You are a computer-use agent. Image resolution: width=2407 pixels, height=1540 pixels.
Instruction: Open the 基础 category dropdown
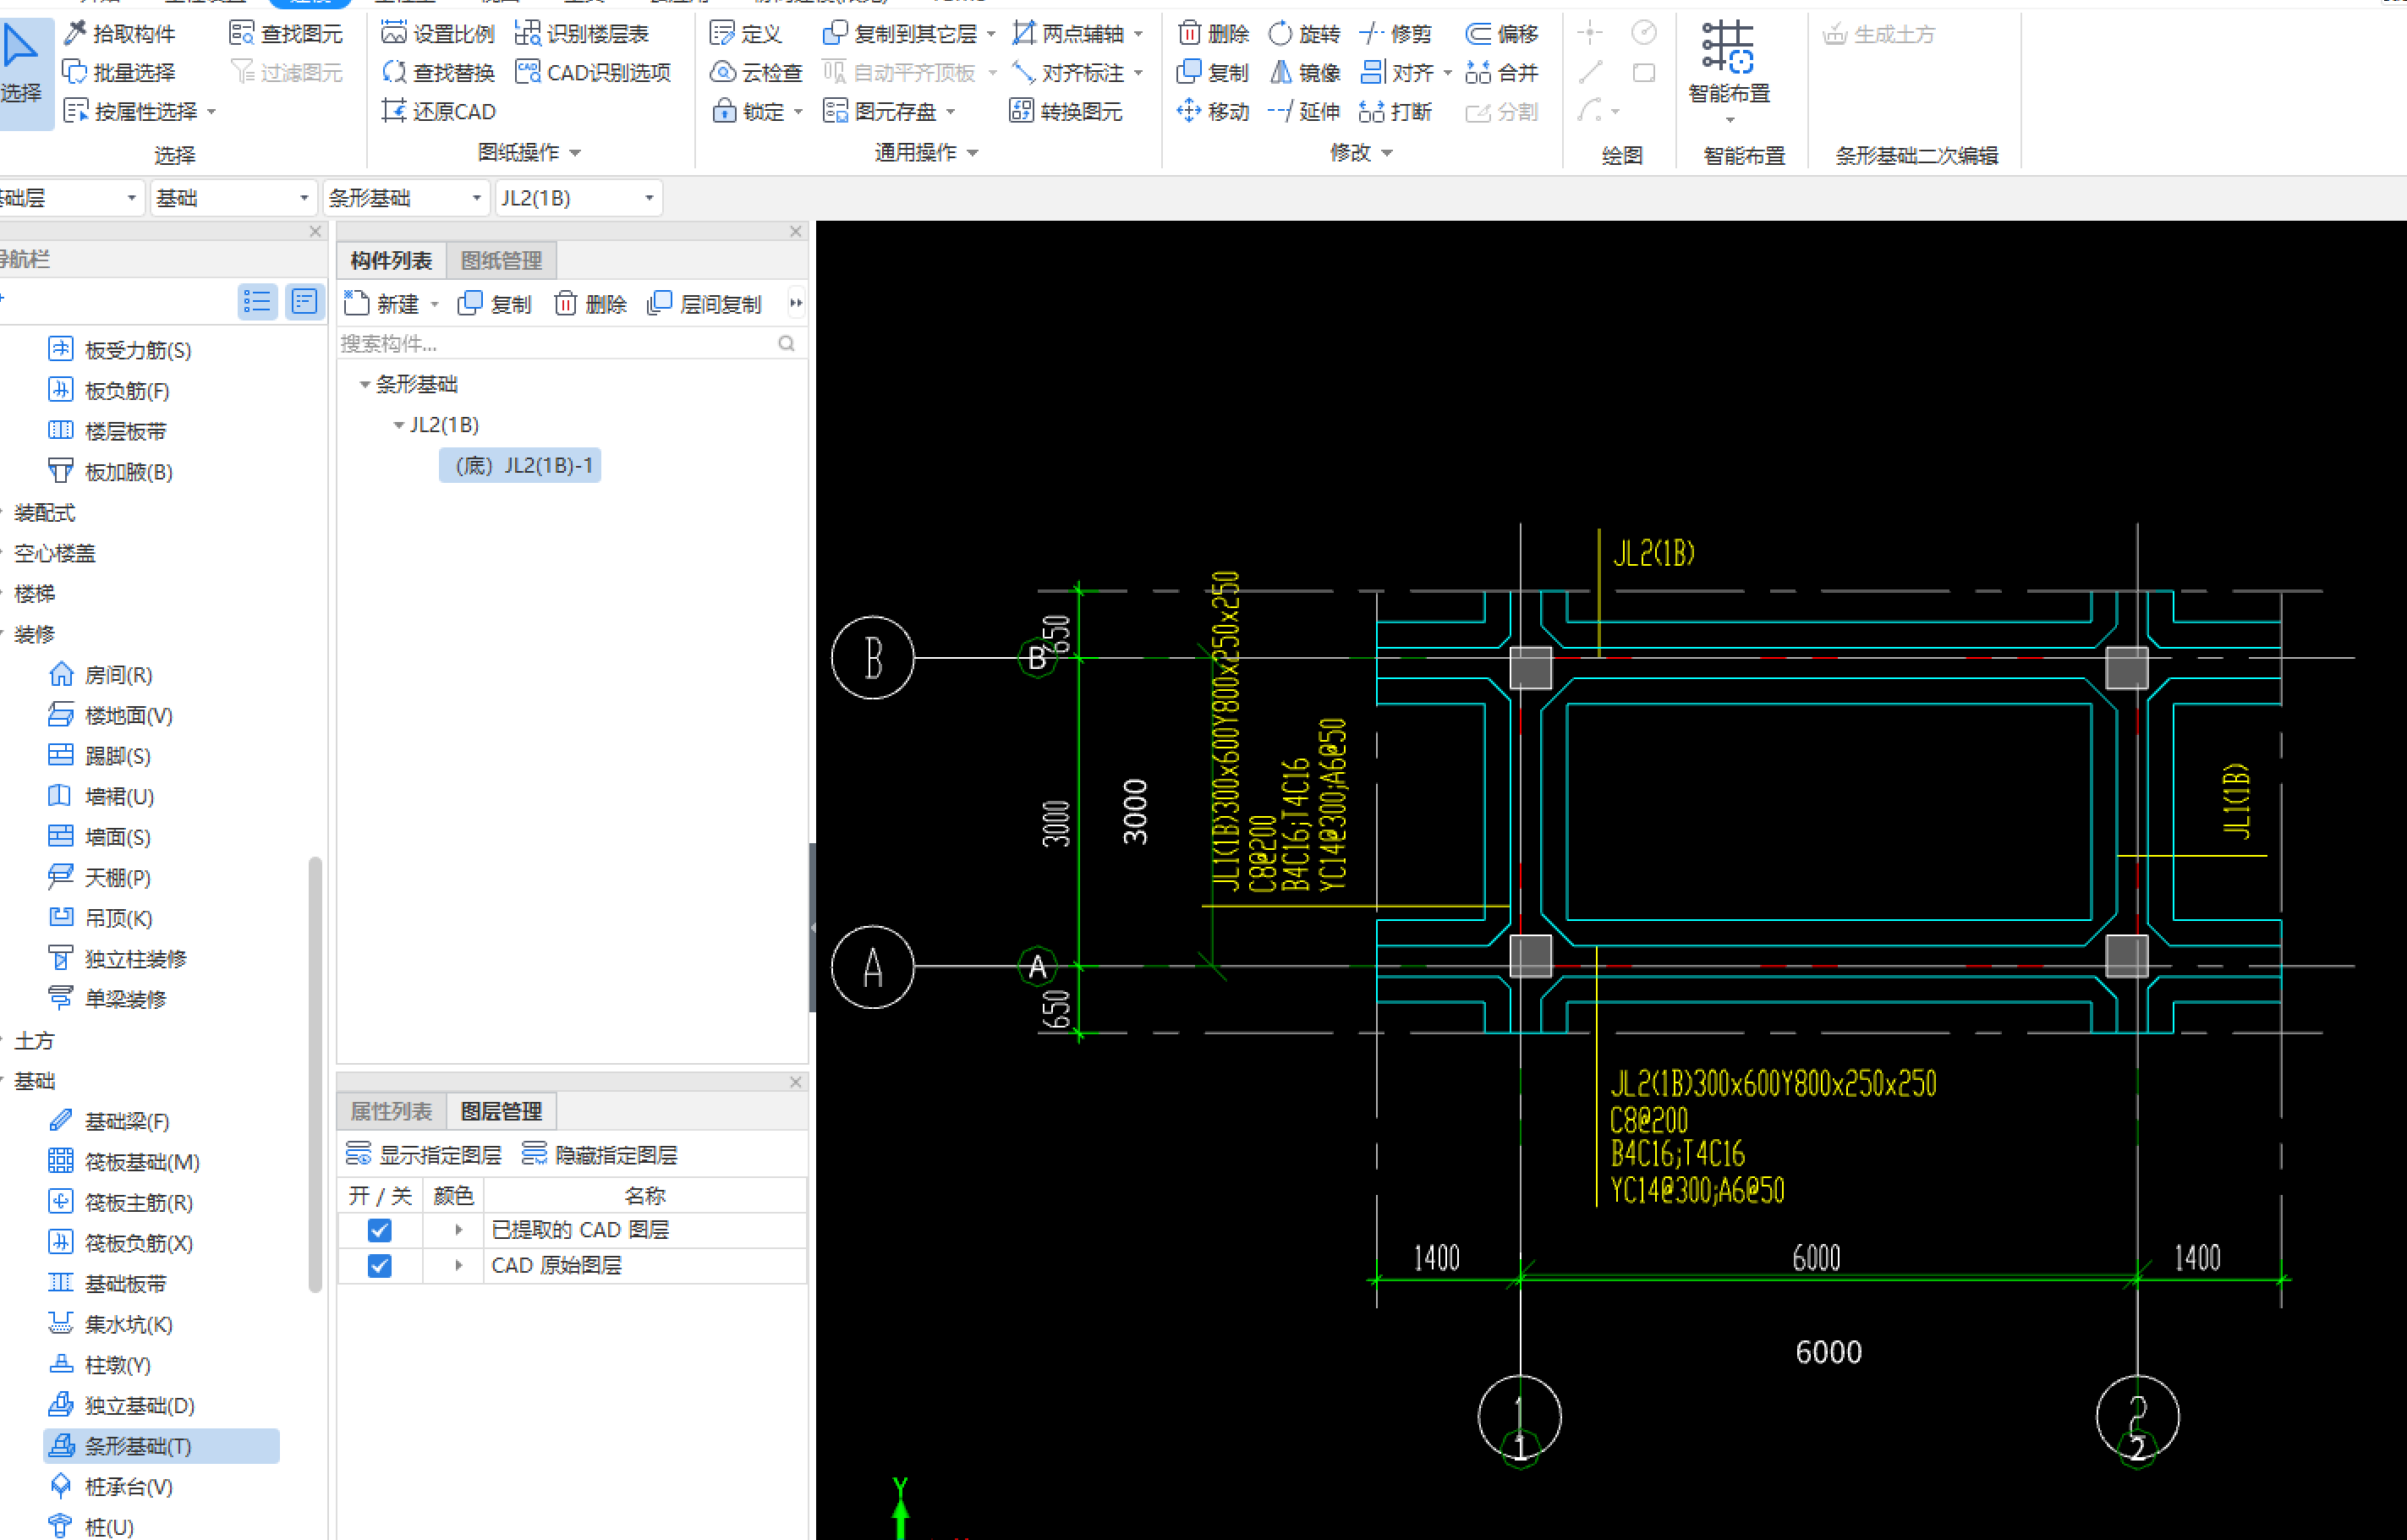233,198
